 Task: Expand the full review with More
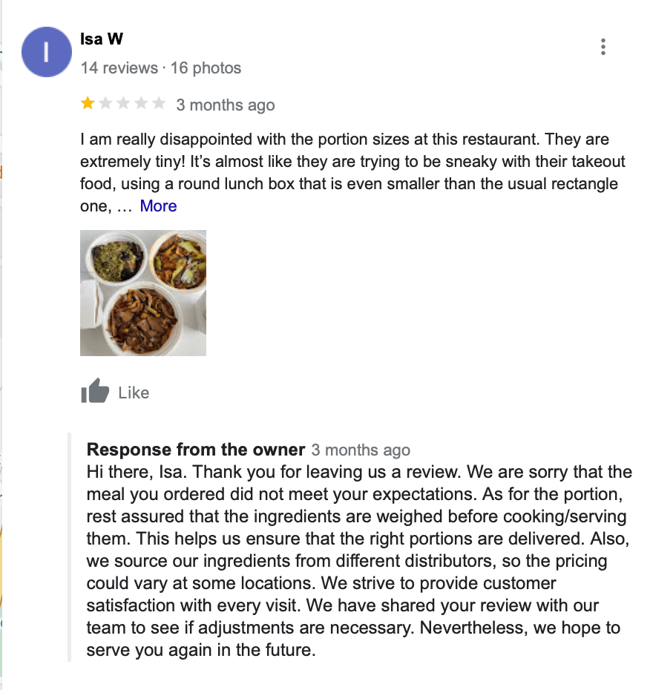(x=158, y=206)
